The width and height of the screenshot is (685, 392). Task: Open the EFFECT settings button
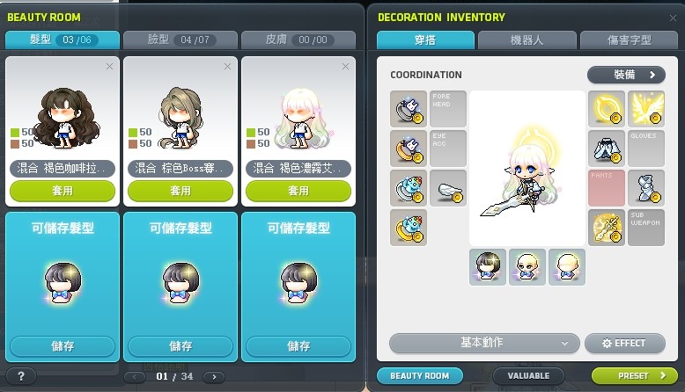pyautogui.click(x=625, y=343)
